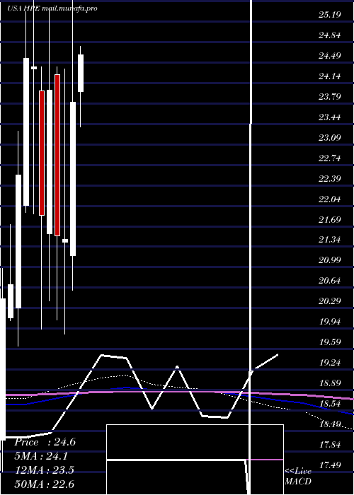Click the 18.54 price axis label
Screen dimensions: 354x495
(330, 404)
